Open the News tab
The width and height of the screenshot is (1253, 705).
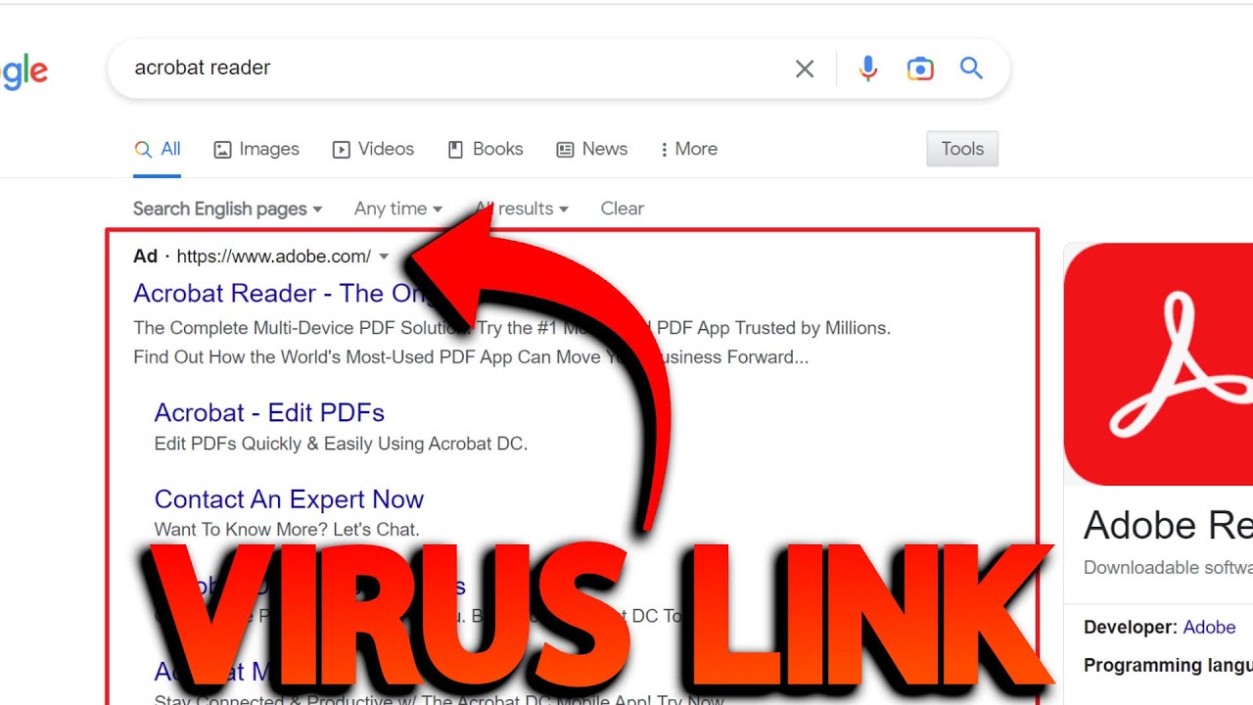592,150
